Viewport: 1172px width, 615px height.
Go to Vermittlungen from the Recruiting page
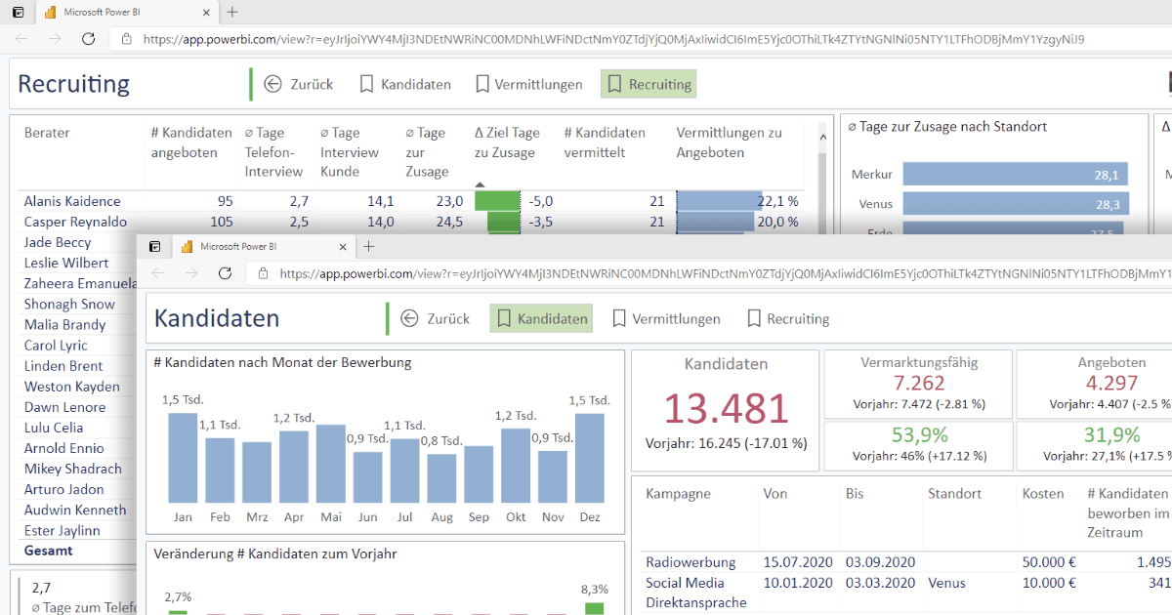pos(528,84)
